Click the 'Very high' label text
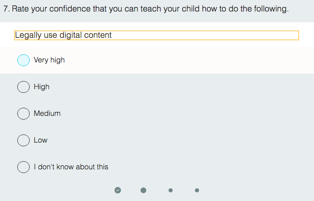Viewport: 314px width, 201px height. [x=49, y=60]
